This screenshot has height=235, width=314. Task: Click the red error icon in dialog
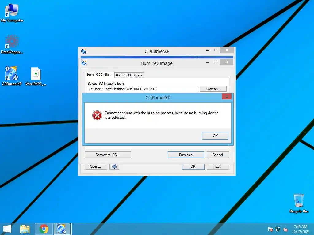coord(97,115)
